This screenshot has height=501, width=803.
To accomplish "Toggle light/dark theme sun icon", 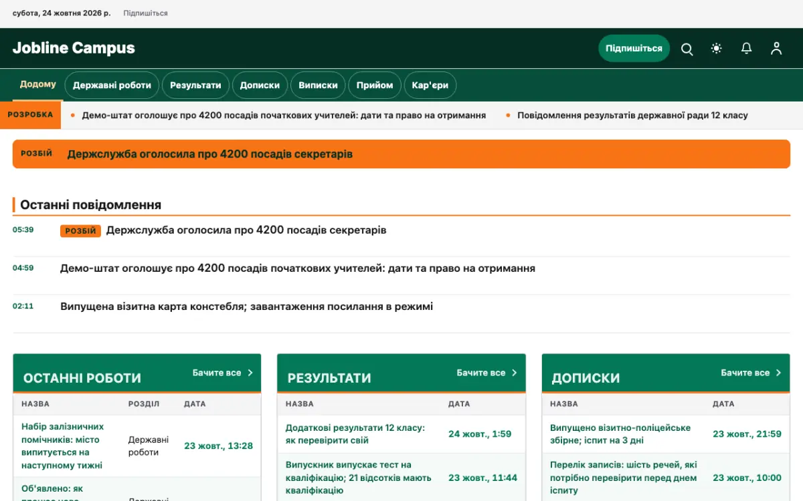I will tap(717, 49).
